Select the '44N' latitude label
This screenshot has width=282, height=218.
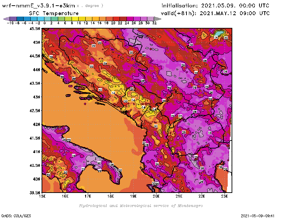click(x=37, y=69)
